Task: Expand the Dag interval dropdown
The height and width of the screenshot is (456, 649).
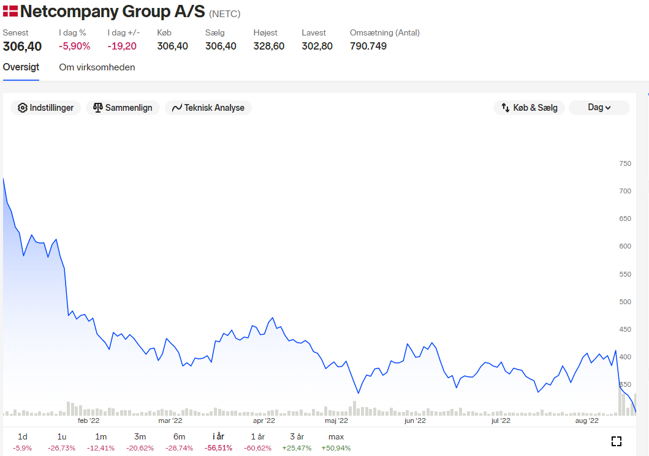Action: (599, 108)
